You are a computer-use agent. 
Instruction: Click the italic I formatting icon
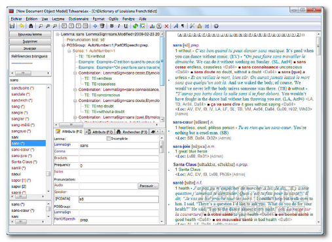(119, 26)
